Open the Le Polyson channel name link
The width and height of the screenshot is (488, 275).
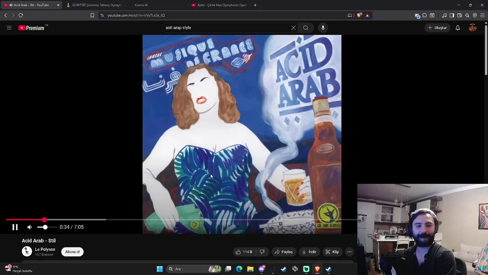coord(45,249)
